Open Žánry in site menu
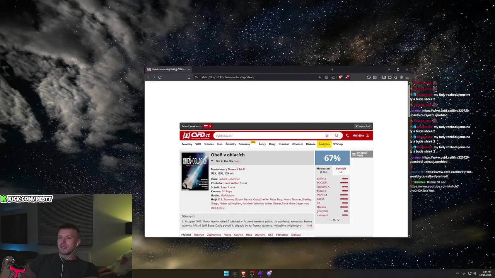This screenshot has width=495, height=278. click(x=262, y=144)
